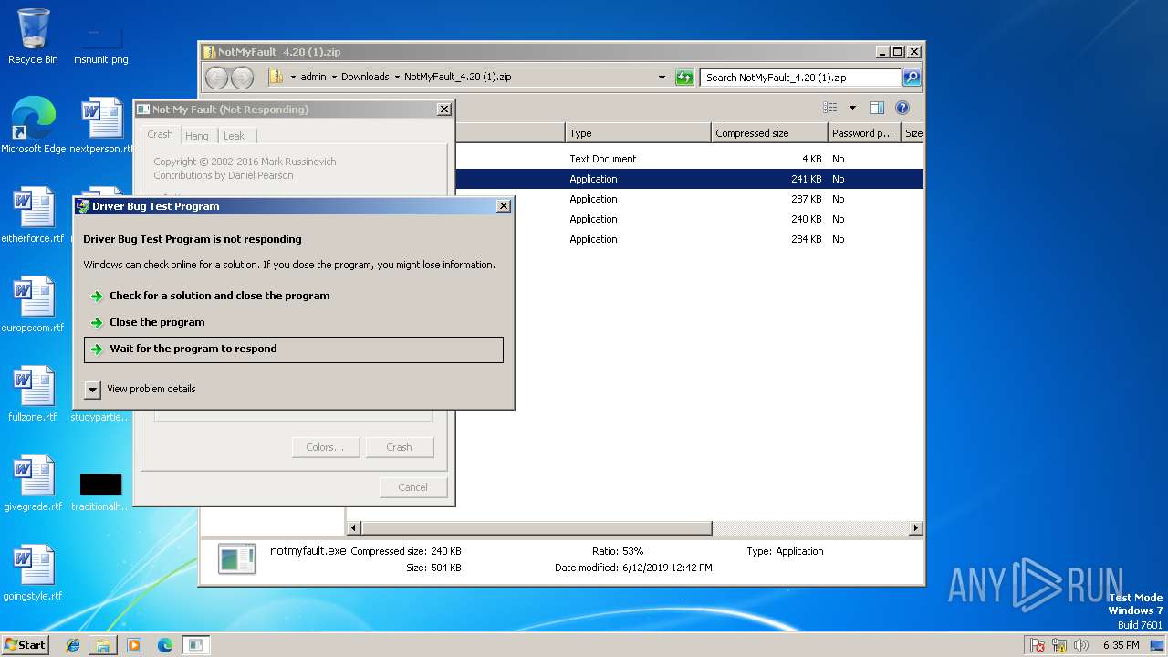
Task: Close the Driver Bug Test Program dialog
Action: (x=504, y=206)
